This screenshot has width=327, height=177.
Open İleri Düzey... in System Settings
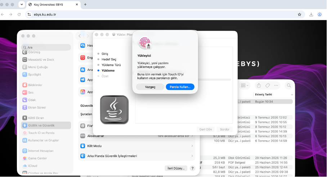176,168
